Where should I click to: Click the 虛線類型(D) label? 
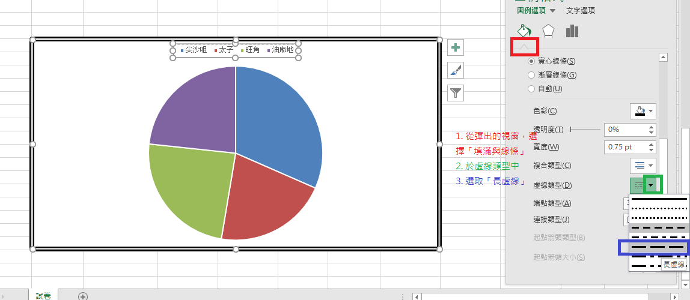coord(552,185)
